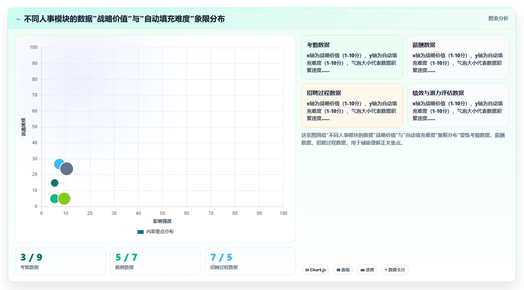Select the slate gray bubble in the chart

66,169
